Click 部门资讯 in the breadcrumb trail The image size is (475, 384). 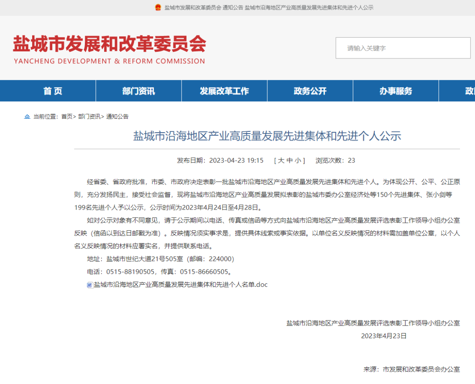coord(89,116)
